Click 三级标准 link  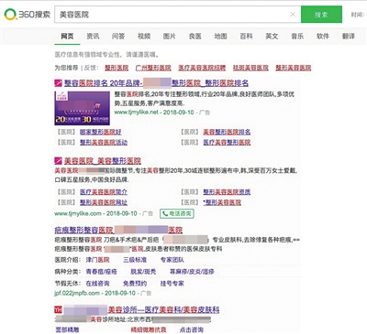135,260
